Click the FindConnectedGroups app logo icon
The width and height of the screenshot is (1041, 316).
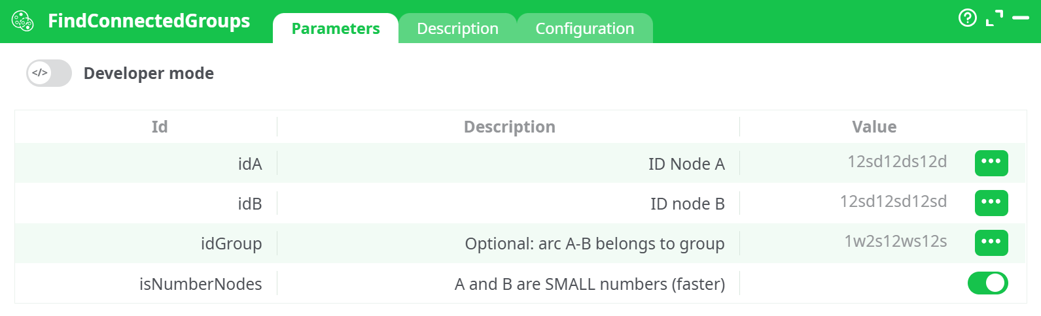[x=23, y=21]
